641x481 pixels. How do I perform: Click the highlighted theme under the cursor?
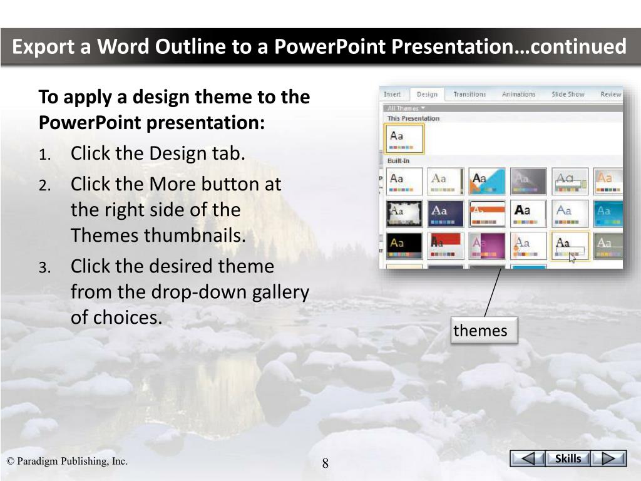[x=570, y=246]
